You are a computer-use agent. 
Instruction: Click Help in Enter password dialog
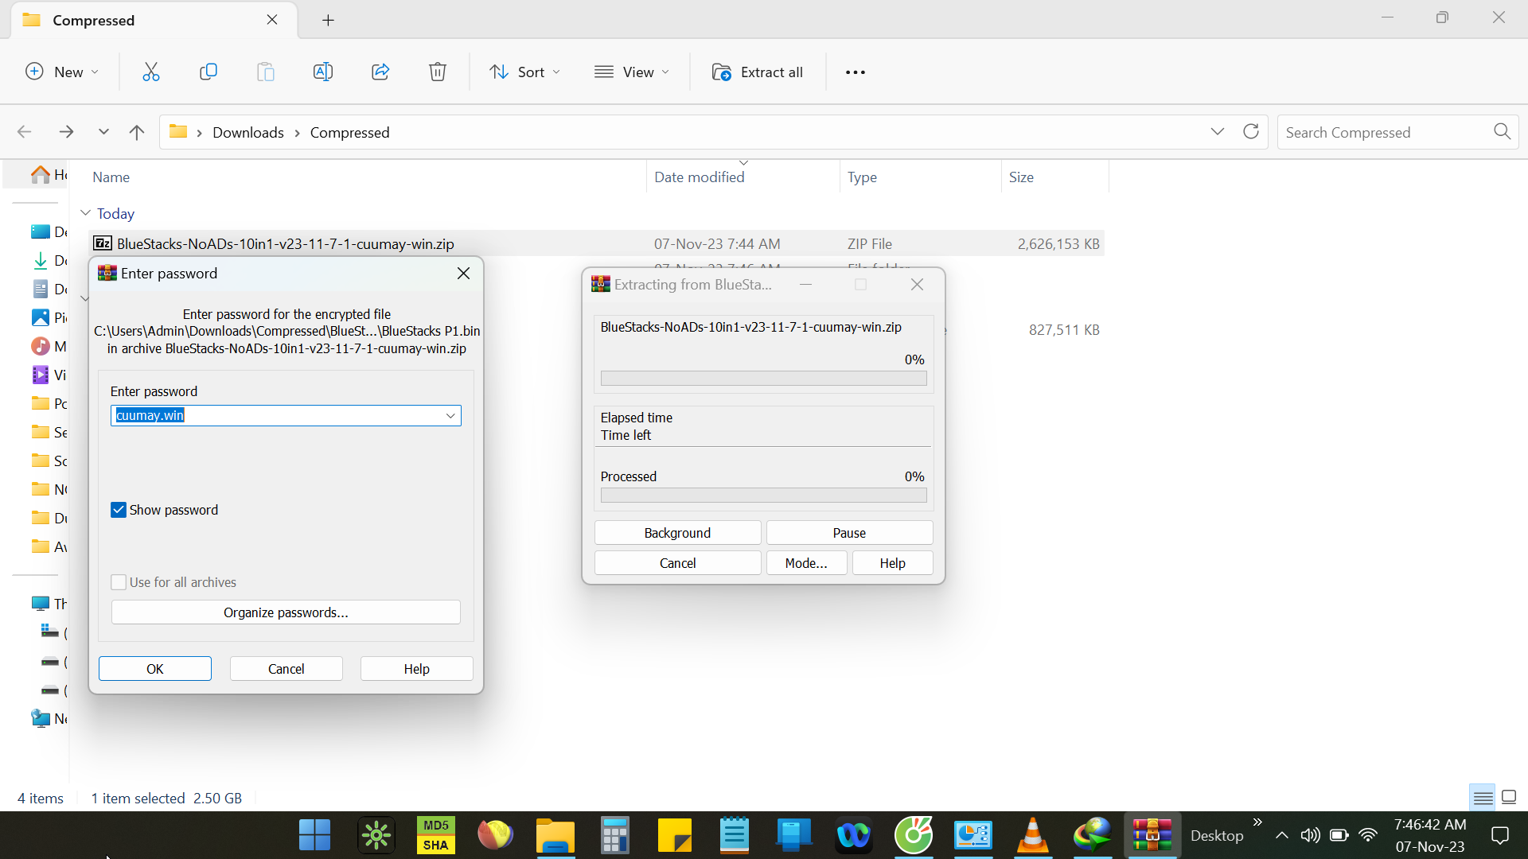(417, 669)
